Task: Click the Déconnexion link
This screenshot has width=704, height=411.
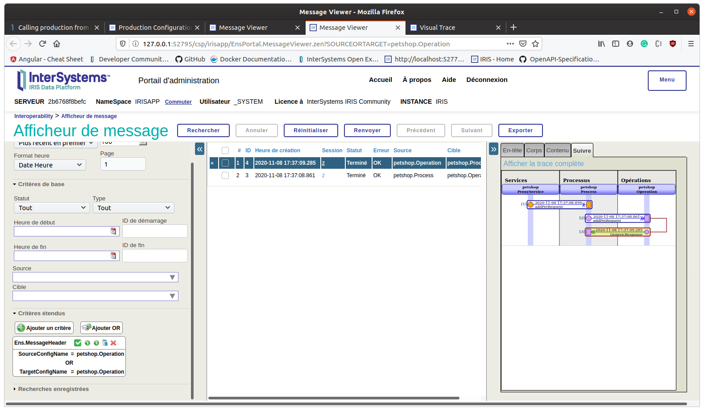Action: [x=487, y=80]
